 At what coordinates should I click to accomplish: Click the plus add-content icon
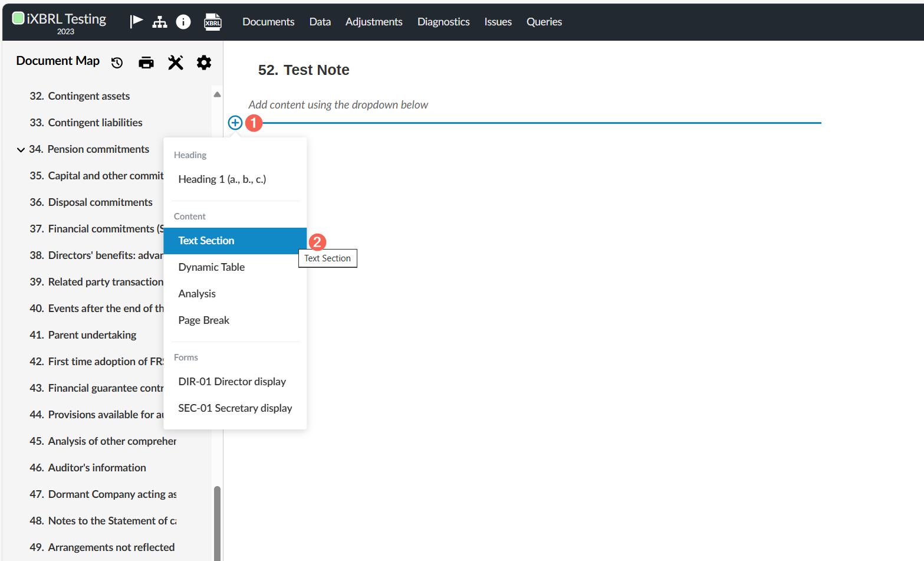coord(235,123)
